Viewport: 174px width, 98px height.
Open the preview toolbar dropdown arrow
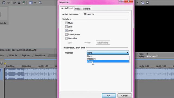[137, 3]
